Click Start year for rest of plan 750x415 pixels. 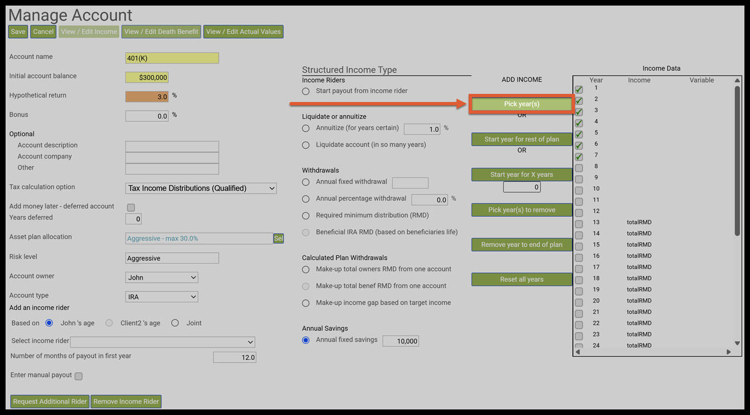pos(522,139)
